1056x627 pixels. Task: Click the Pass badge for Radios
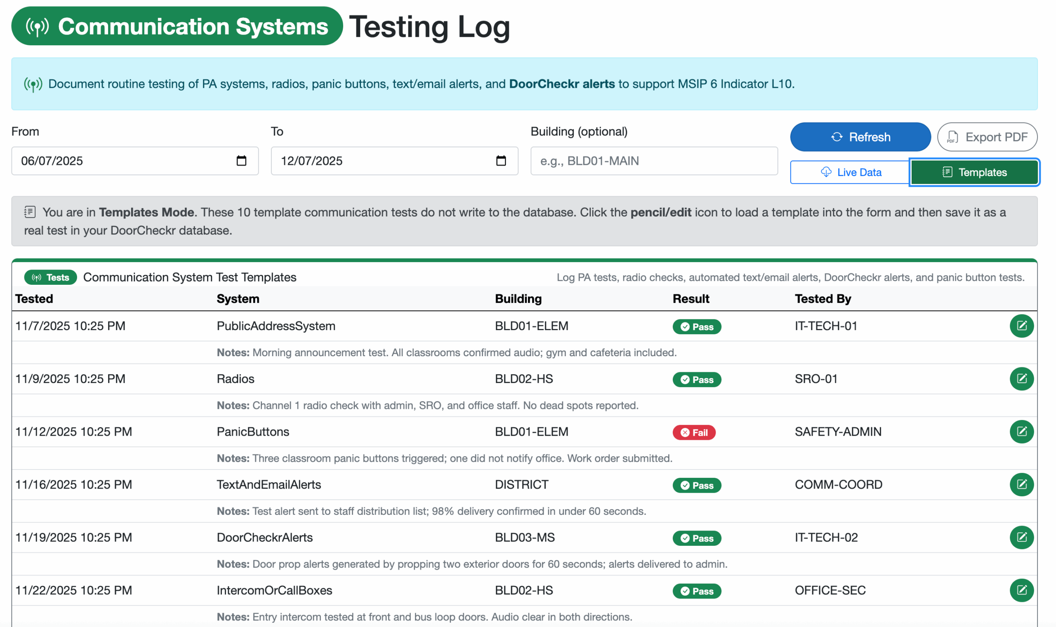(697, 379)
